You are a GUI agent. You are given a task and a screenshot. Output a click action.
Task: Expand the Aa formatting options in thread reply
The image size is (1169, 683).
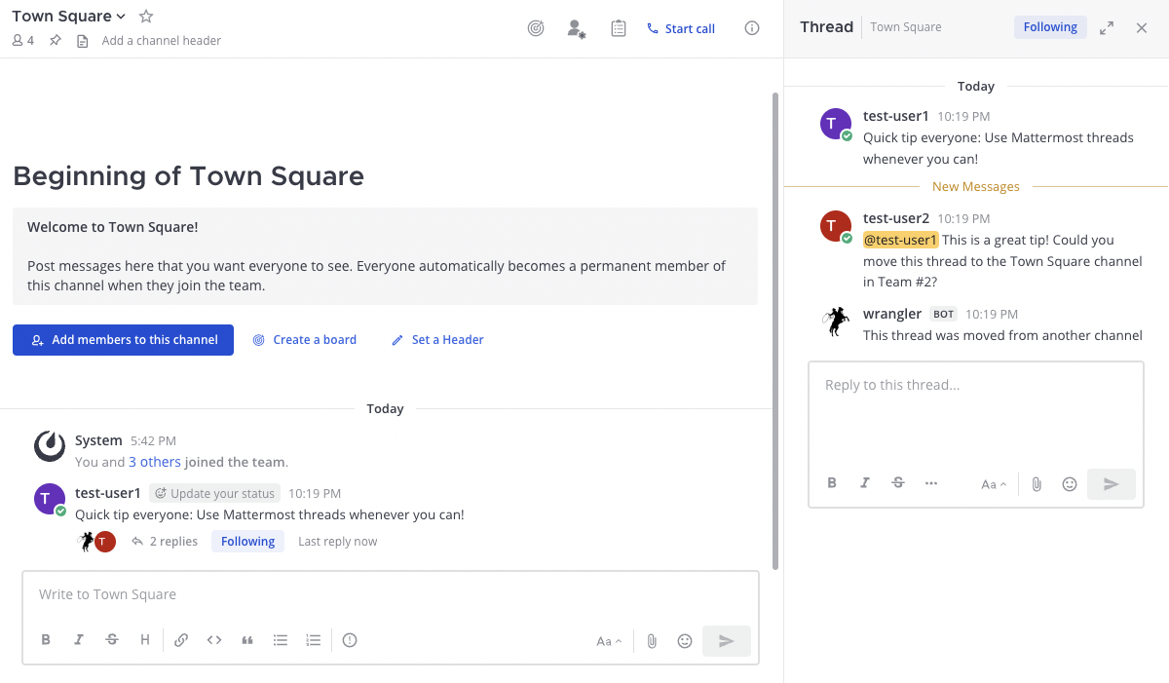tap(992, 484)
